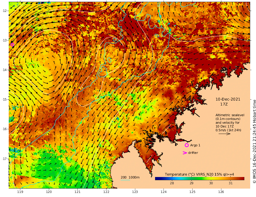Click longitude axis label '123'
This screenshot has height=197, width=256.
click(x=135, y=192)
